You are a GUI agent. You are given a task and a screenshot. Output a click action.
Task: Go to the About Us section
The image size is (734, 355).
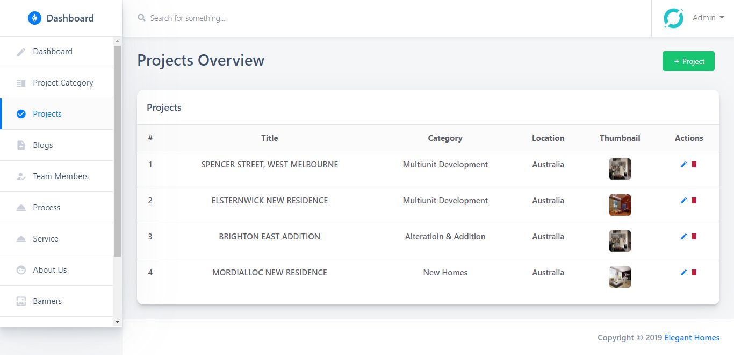point(50,270)
